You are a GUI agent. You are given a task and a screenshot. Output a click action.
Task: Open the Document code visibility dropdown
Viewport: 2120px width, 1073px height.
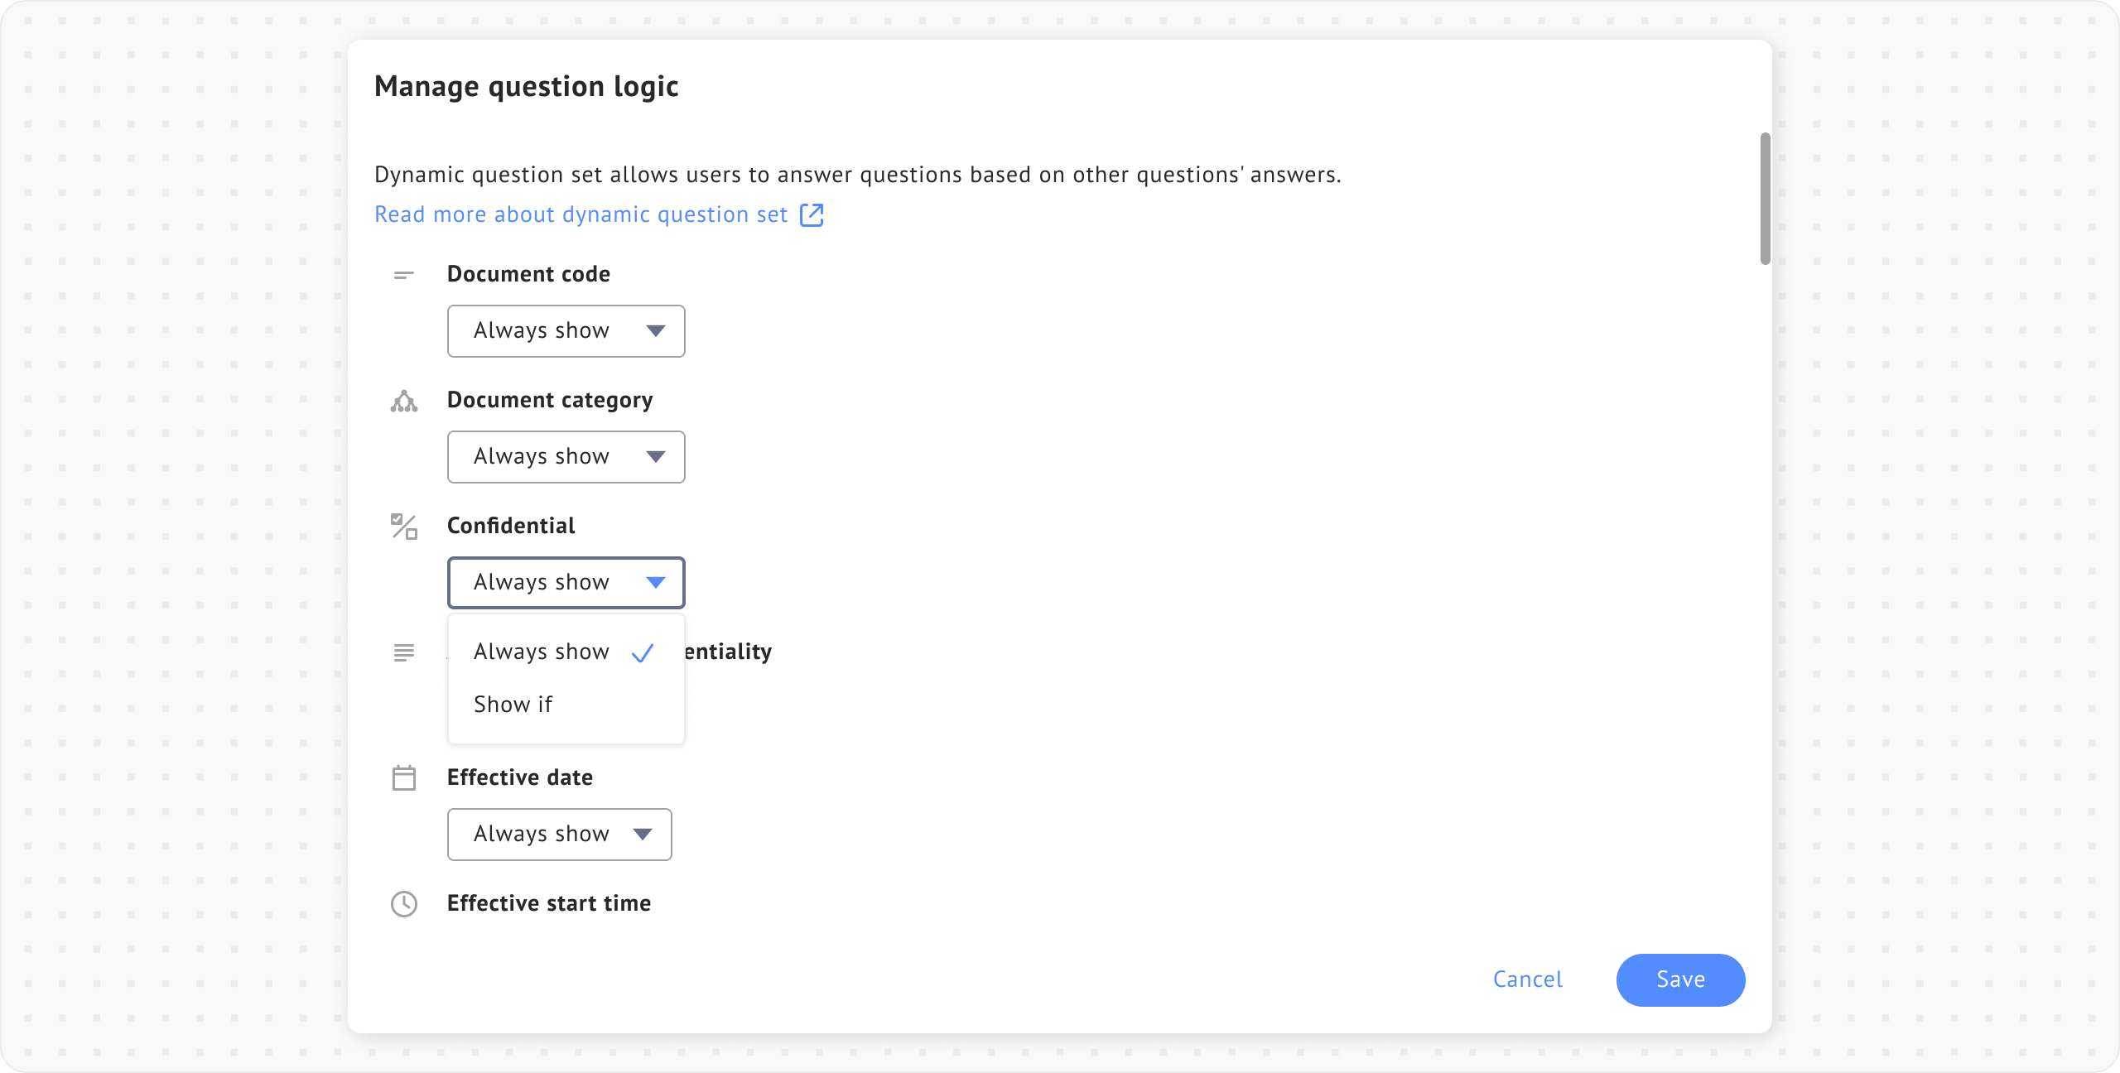566,331
